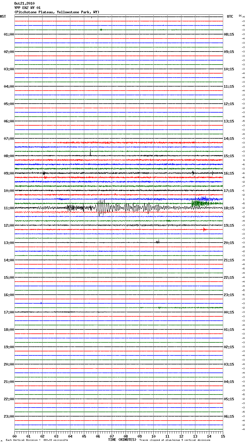246x444 pixels.
Task: Click the 16:15 UTC time label
Action: click(229, 173)
